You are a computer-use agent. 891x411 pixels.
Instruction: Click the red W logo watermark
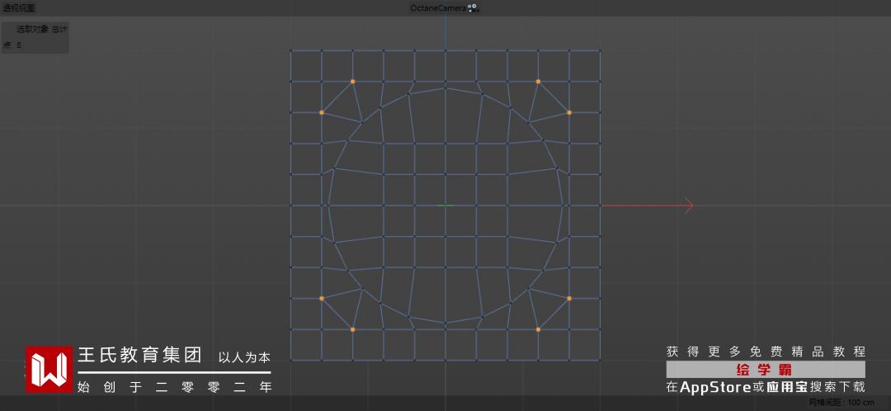coord(49,369)
